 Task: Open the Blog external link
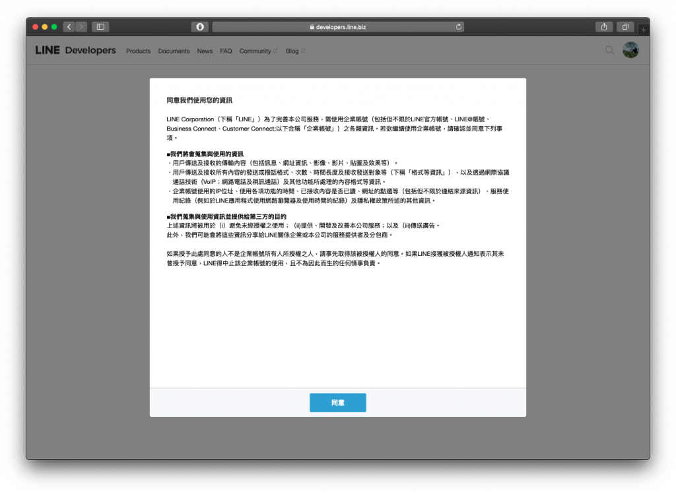[x=295, y=51]
